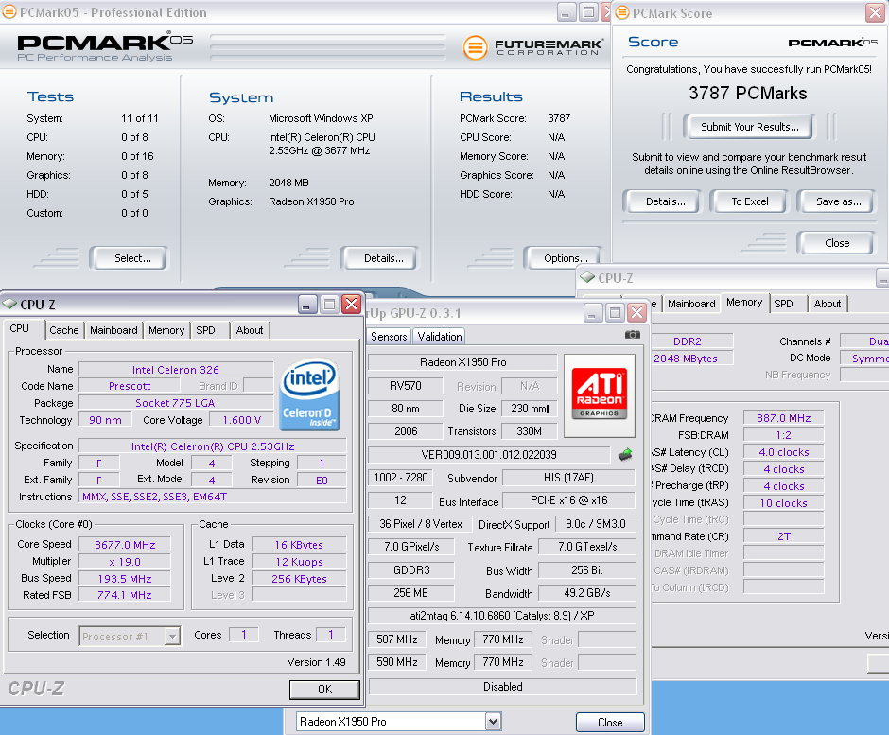The image size is (889, 735).
Task: Click the Prescott code name value
Action: coord(130,386)
